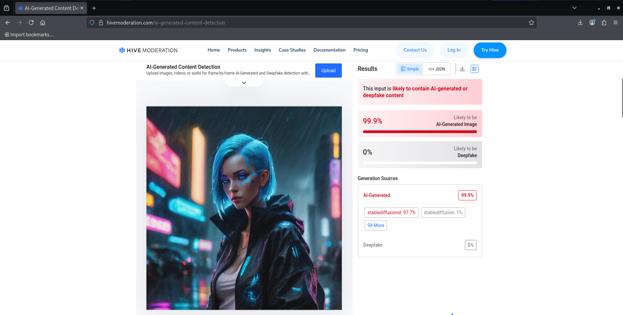Go forward in browser history
This screenshot has height=315, width=623.
point(19,23)
